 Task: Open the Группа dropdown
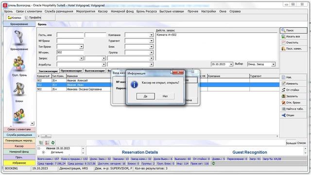click(x=151, y=52)
